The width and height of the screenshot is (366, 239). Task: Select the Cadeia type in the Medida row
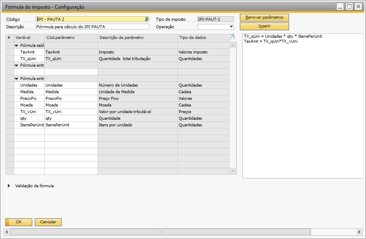coord(203,92)
